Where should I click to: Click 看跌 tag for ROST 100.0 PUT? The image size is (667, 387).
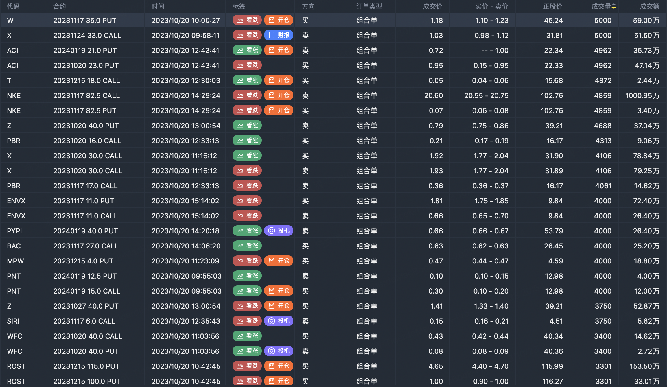247,381
